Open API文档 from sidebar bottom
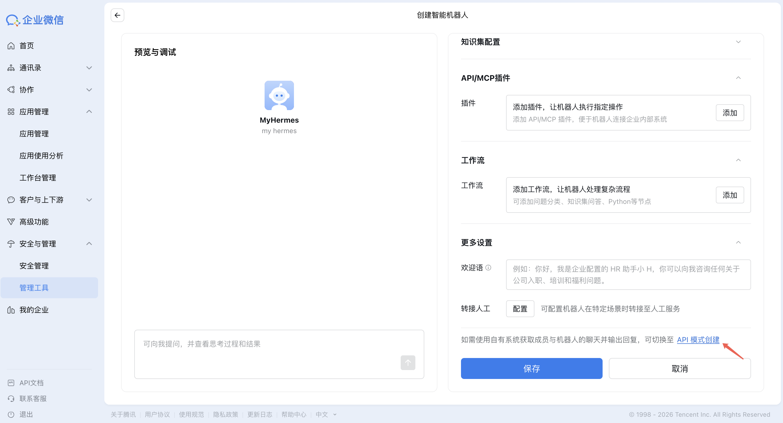Viewport: 783px width, 423px height. (x=31, y=383)
